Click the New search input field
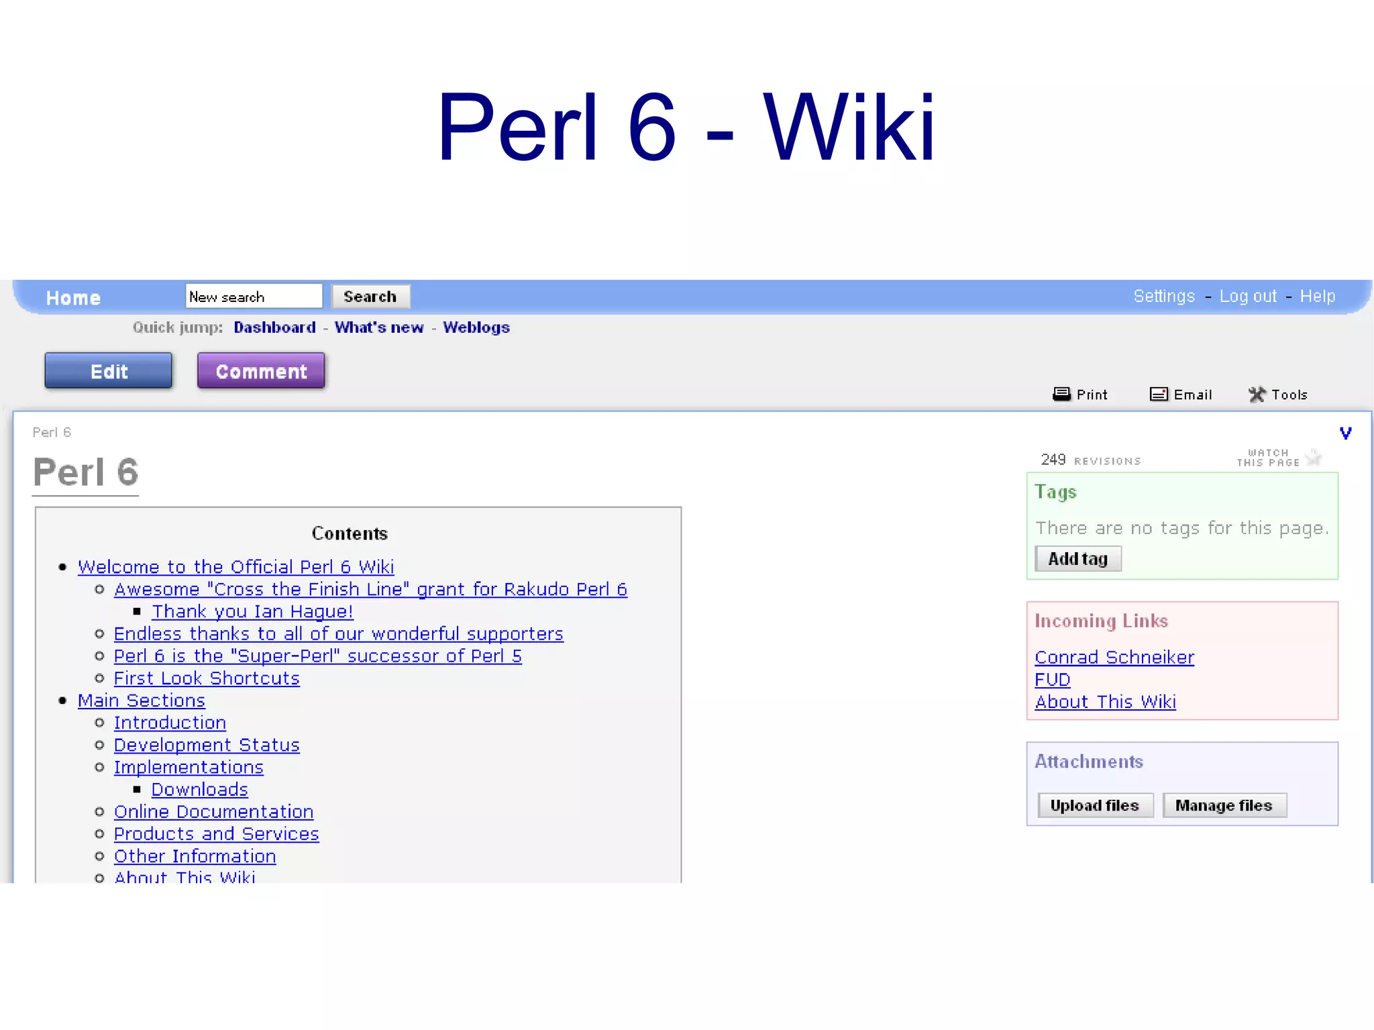The height and width of the screenshot is (1030, 1374). (x=254, y=296)
